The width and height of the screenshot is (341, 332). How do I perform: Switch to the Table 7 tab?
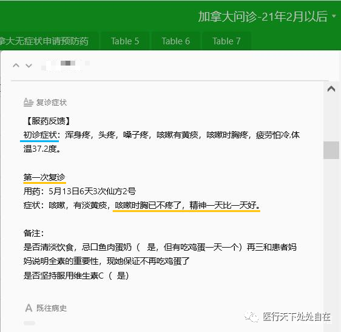(x=226, y=41)
